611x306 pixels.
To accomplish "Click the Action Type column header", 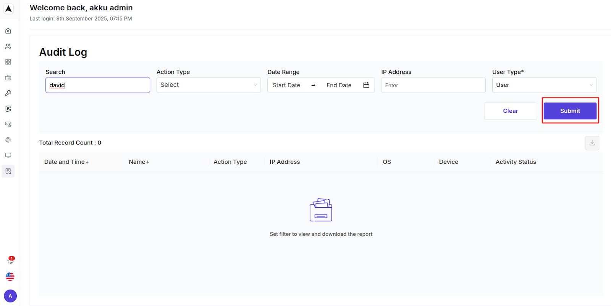I will (230, 162).
